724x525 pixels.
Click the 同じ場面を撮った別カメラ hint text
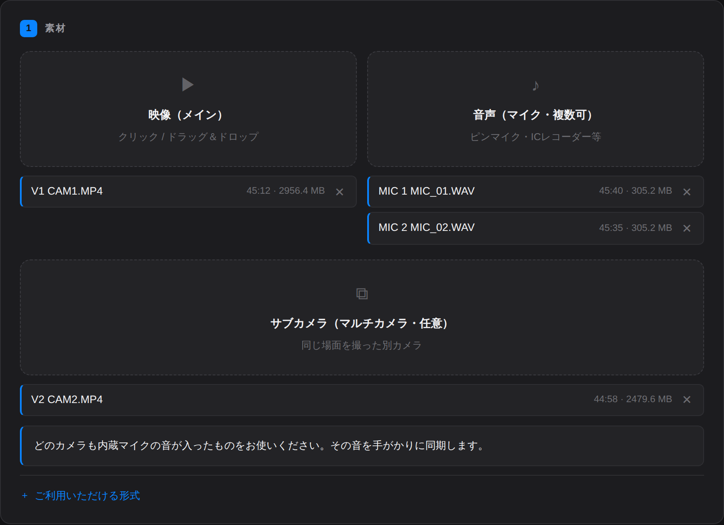coord(362,345)
